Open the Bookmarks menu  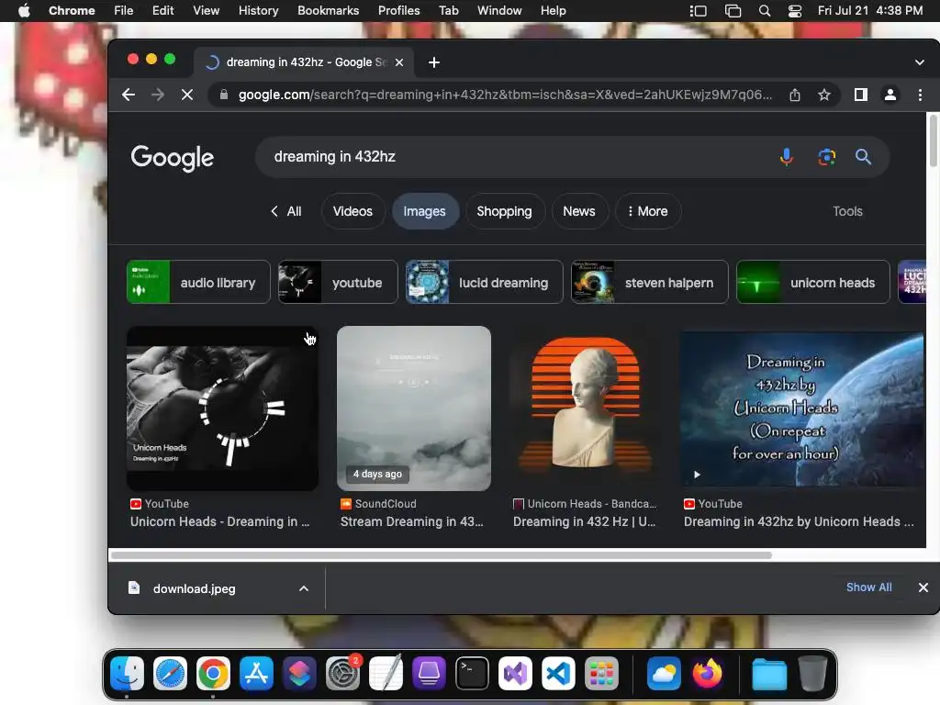[328, 11]
